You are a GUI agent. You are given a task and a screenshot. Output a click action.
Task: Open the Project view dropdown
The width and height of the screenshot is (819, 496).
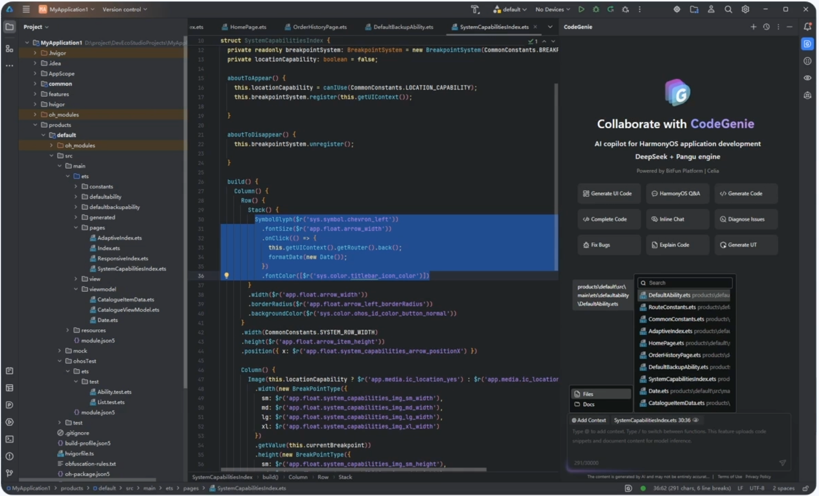point(36,27)
